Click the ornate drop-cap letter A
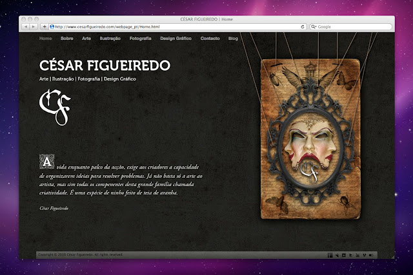This screenshot has height=275, width=413. pos(47,161)
